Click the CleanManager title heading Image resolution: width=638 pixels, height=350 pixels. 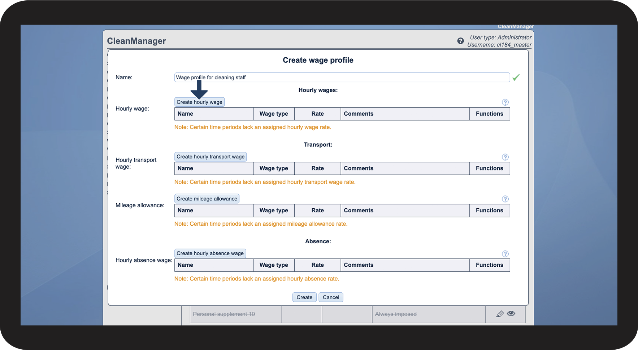coord(136,41)
